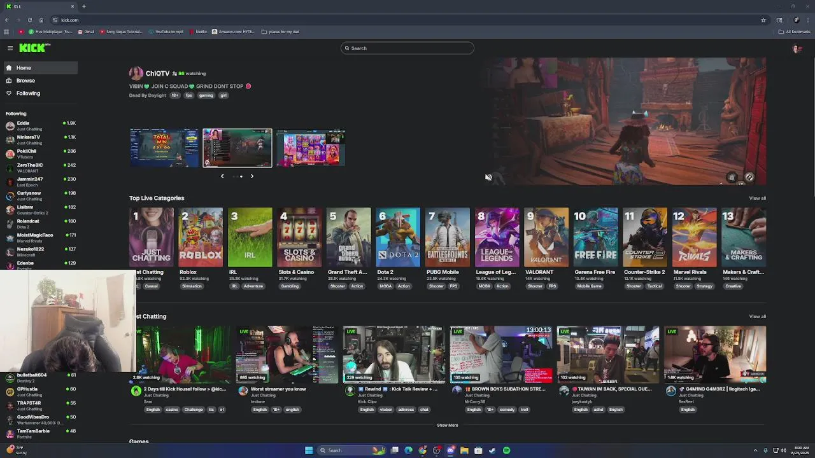Click the Kick search field
Image resolution: width=815 pixels, height=458 pixels.
pos(407,48)
